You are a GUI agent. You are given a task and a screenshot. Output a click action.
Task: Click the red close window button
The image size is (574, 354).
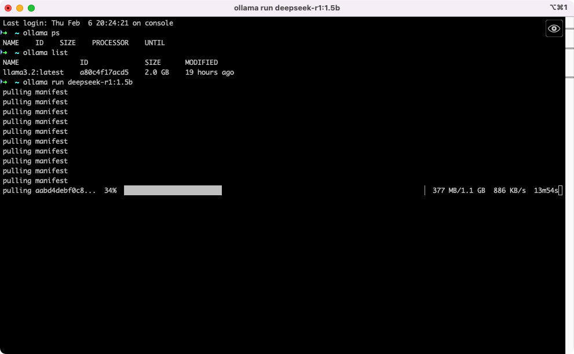click(8, 8)
